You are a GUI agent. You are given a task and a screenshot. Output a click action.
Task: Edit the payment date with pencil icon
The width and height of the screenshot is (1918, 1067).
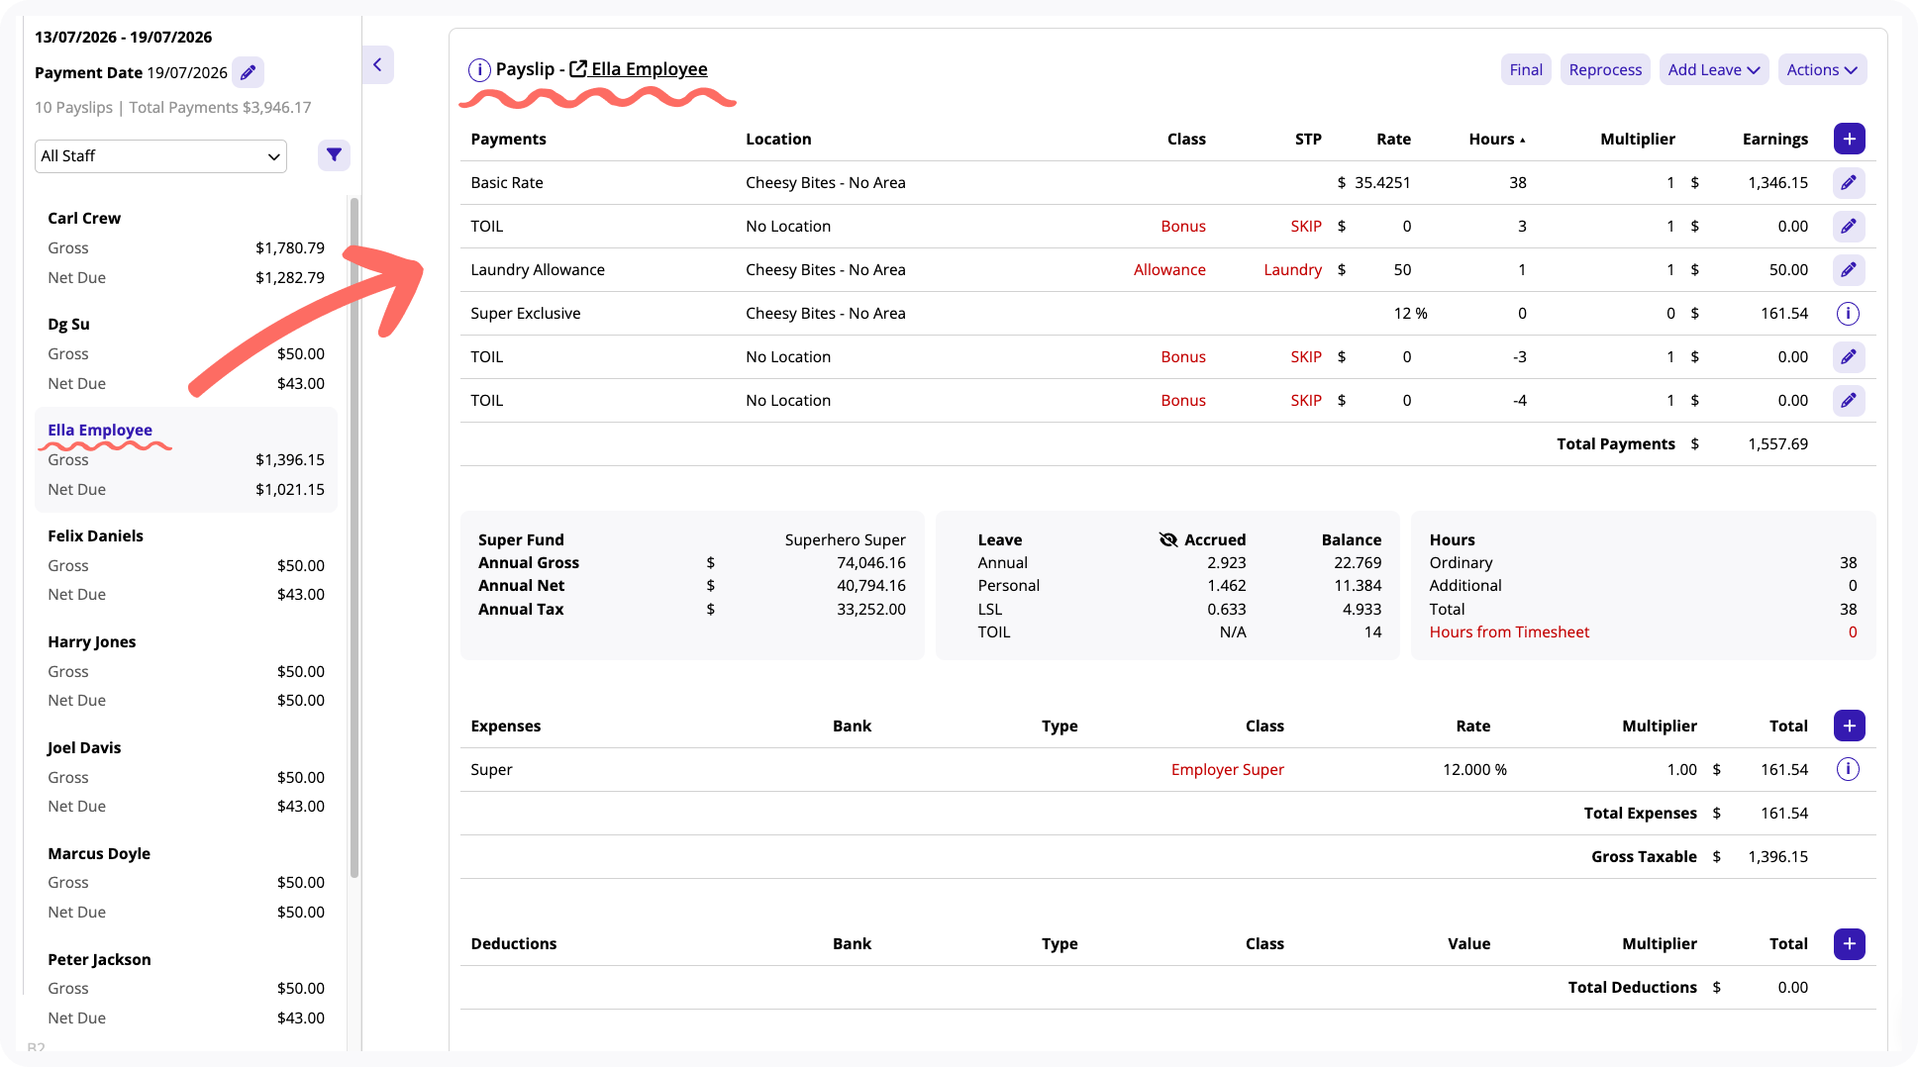point(249,72)
